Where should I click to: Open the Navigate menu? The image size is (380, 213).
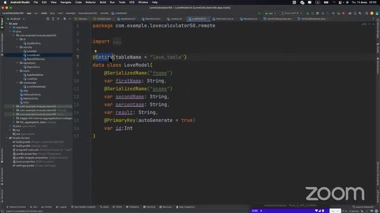coord(66,2)
